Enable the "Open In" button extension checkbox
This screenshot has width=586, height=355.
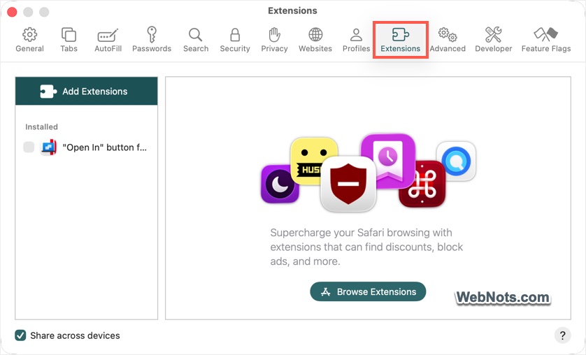pyautogui.click(x=29, y=147)
